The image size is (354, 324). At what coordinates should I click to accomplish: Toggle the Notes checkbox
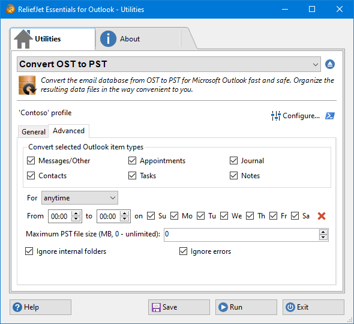233,176
